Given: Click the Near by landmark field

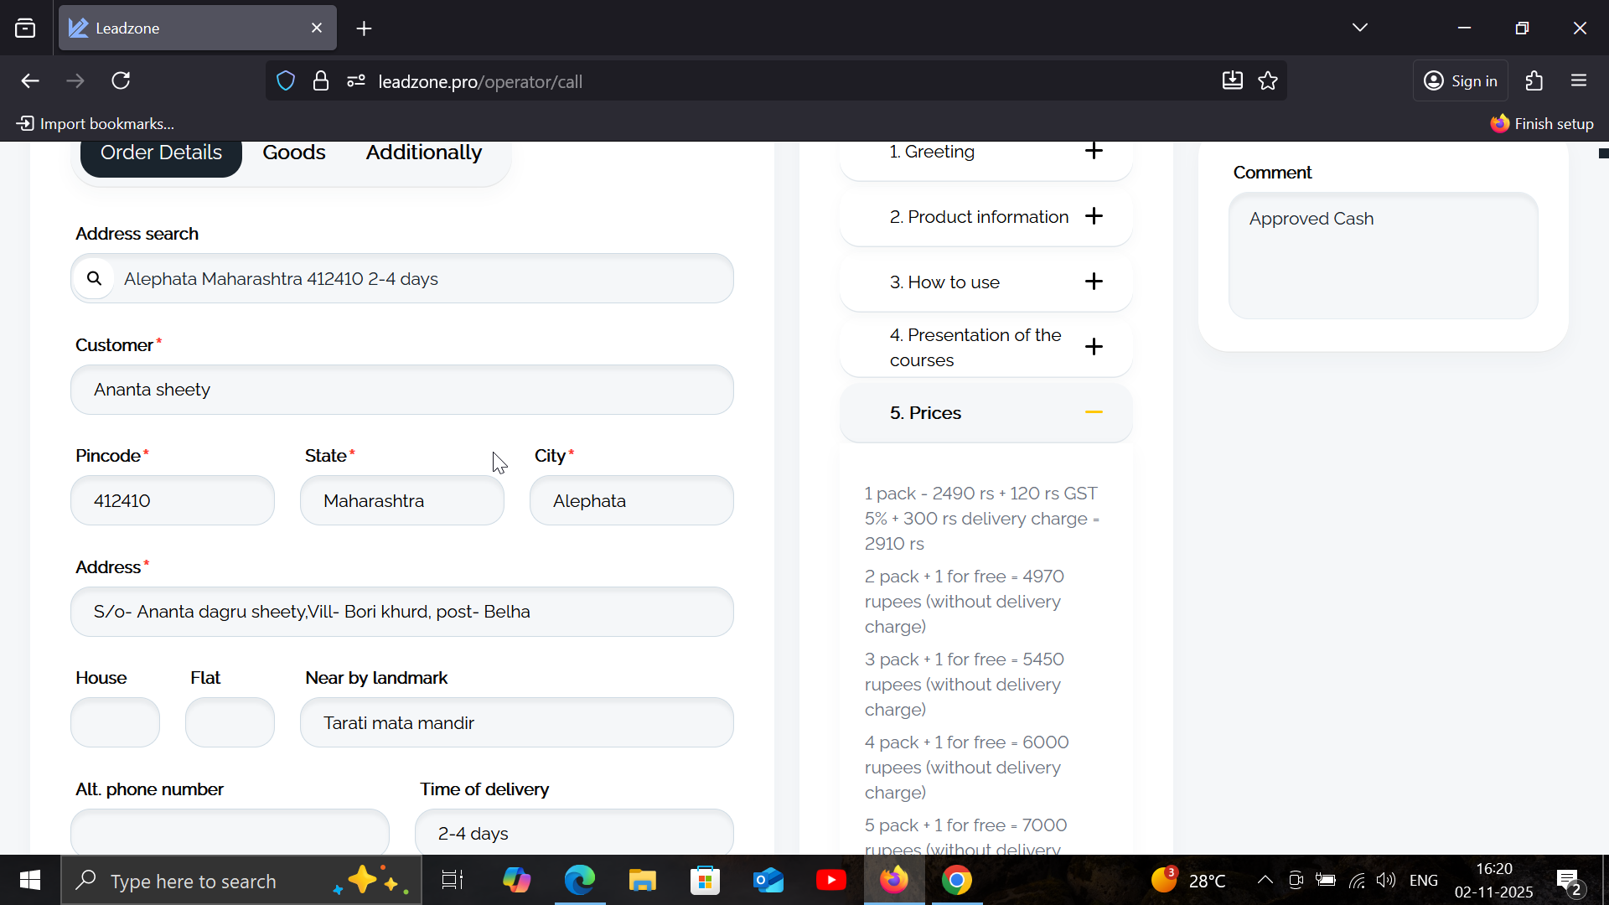Looking at the screenshot, I should pyautogui.click(x=516, y=722).
